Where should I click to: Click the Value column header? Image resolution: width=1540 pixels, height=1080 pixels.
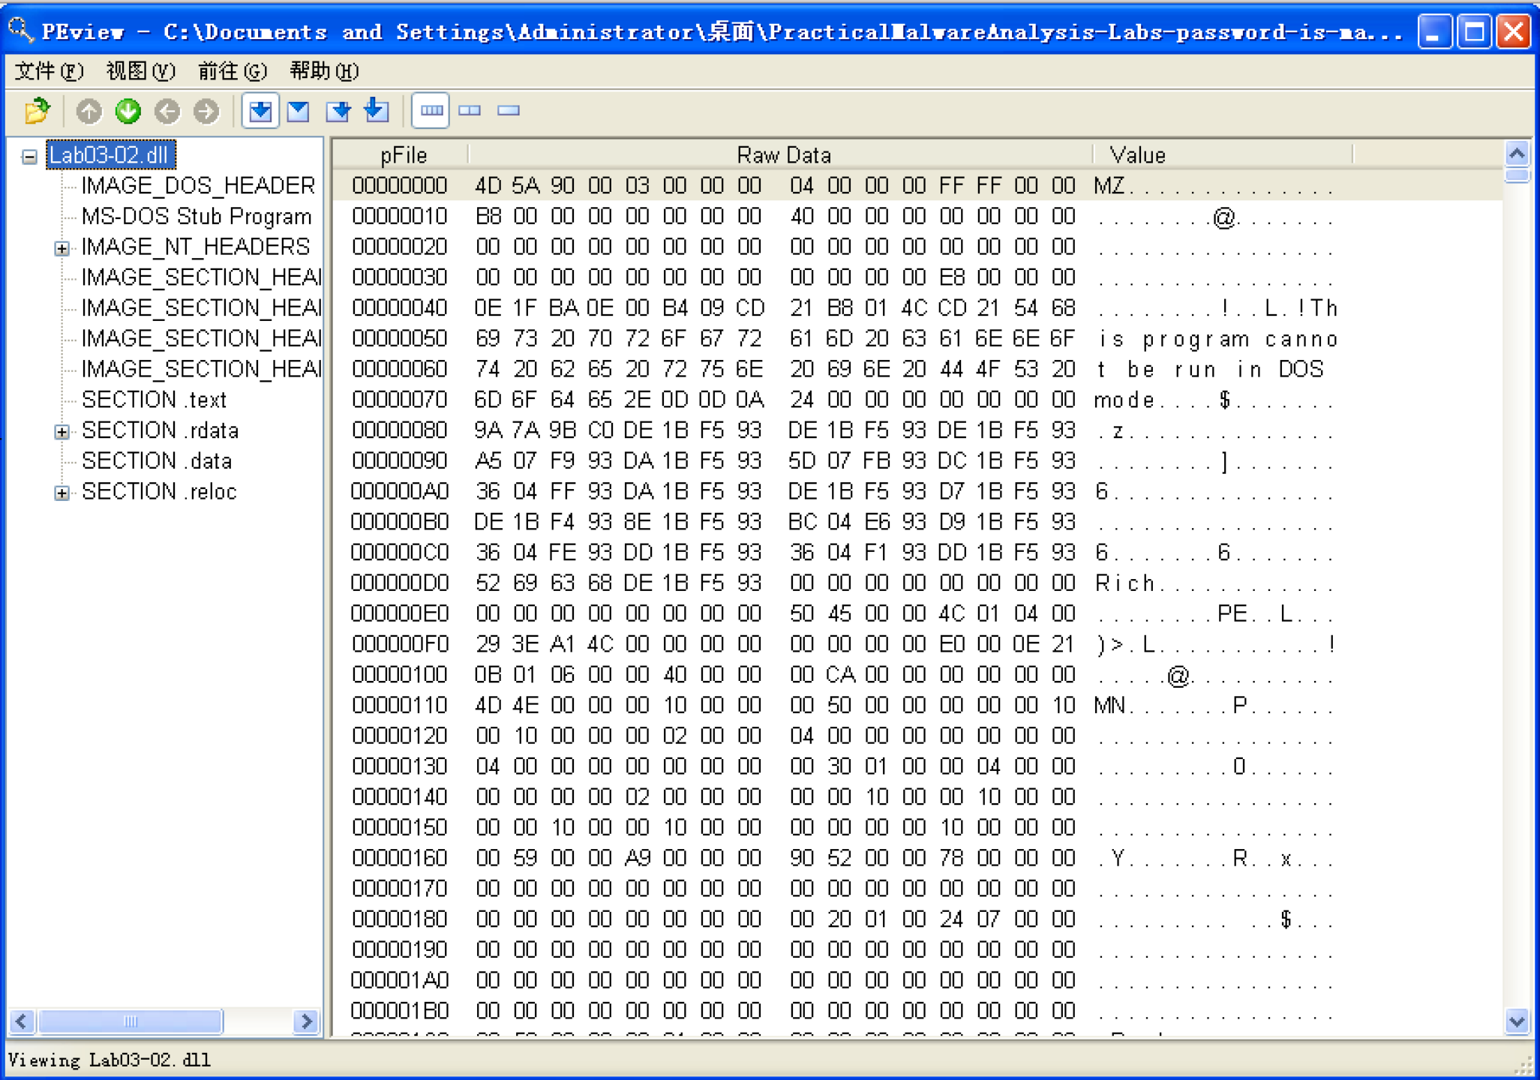tap(1223, 154)
